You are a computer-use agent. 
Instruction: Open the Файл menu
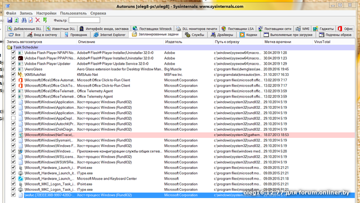click(x=11, y=13)
